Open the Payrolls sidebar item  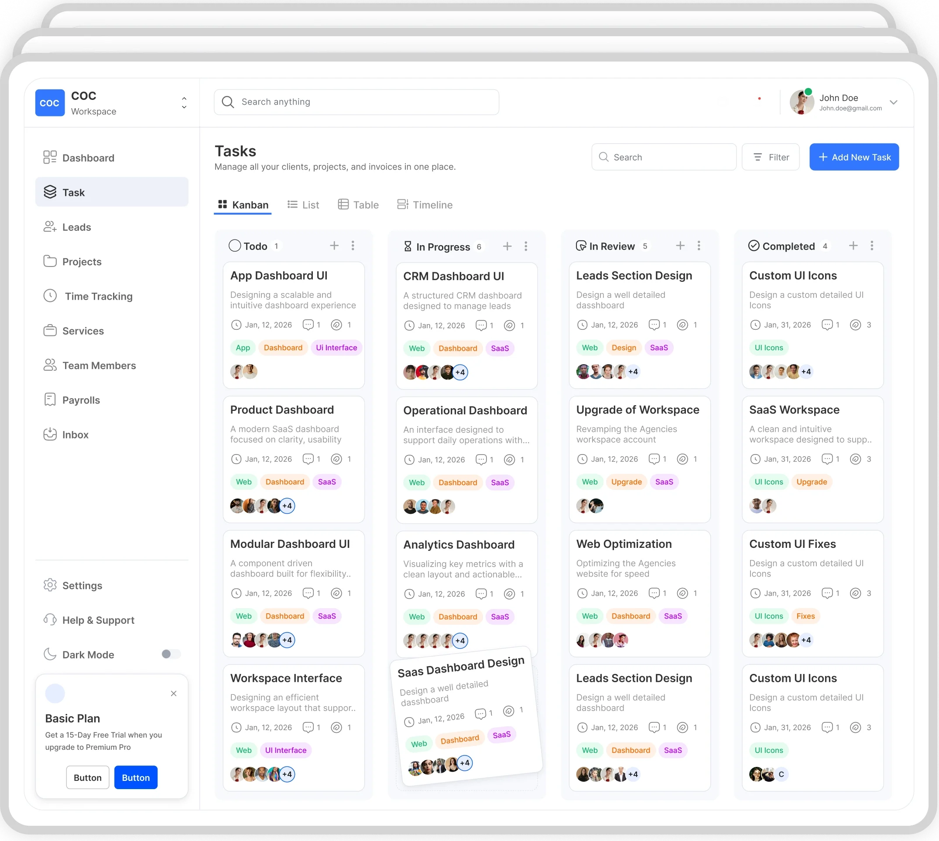(x=81, y=400)
